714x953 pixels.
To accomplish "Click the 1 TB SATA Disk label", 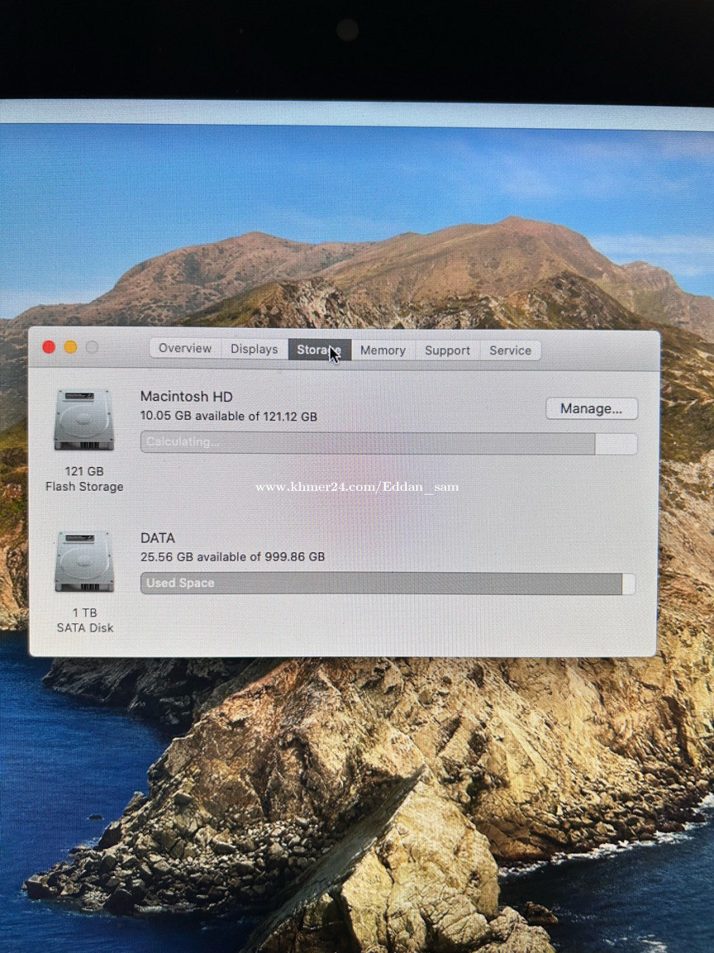I will pos(85,620).
